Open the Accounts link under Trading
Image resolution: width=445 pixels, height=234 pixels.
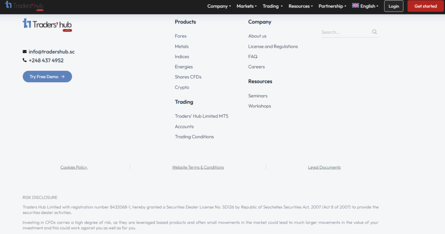[184, 127]
